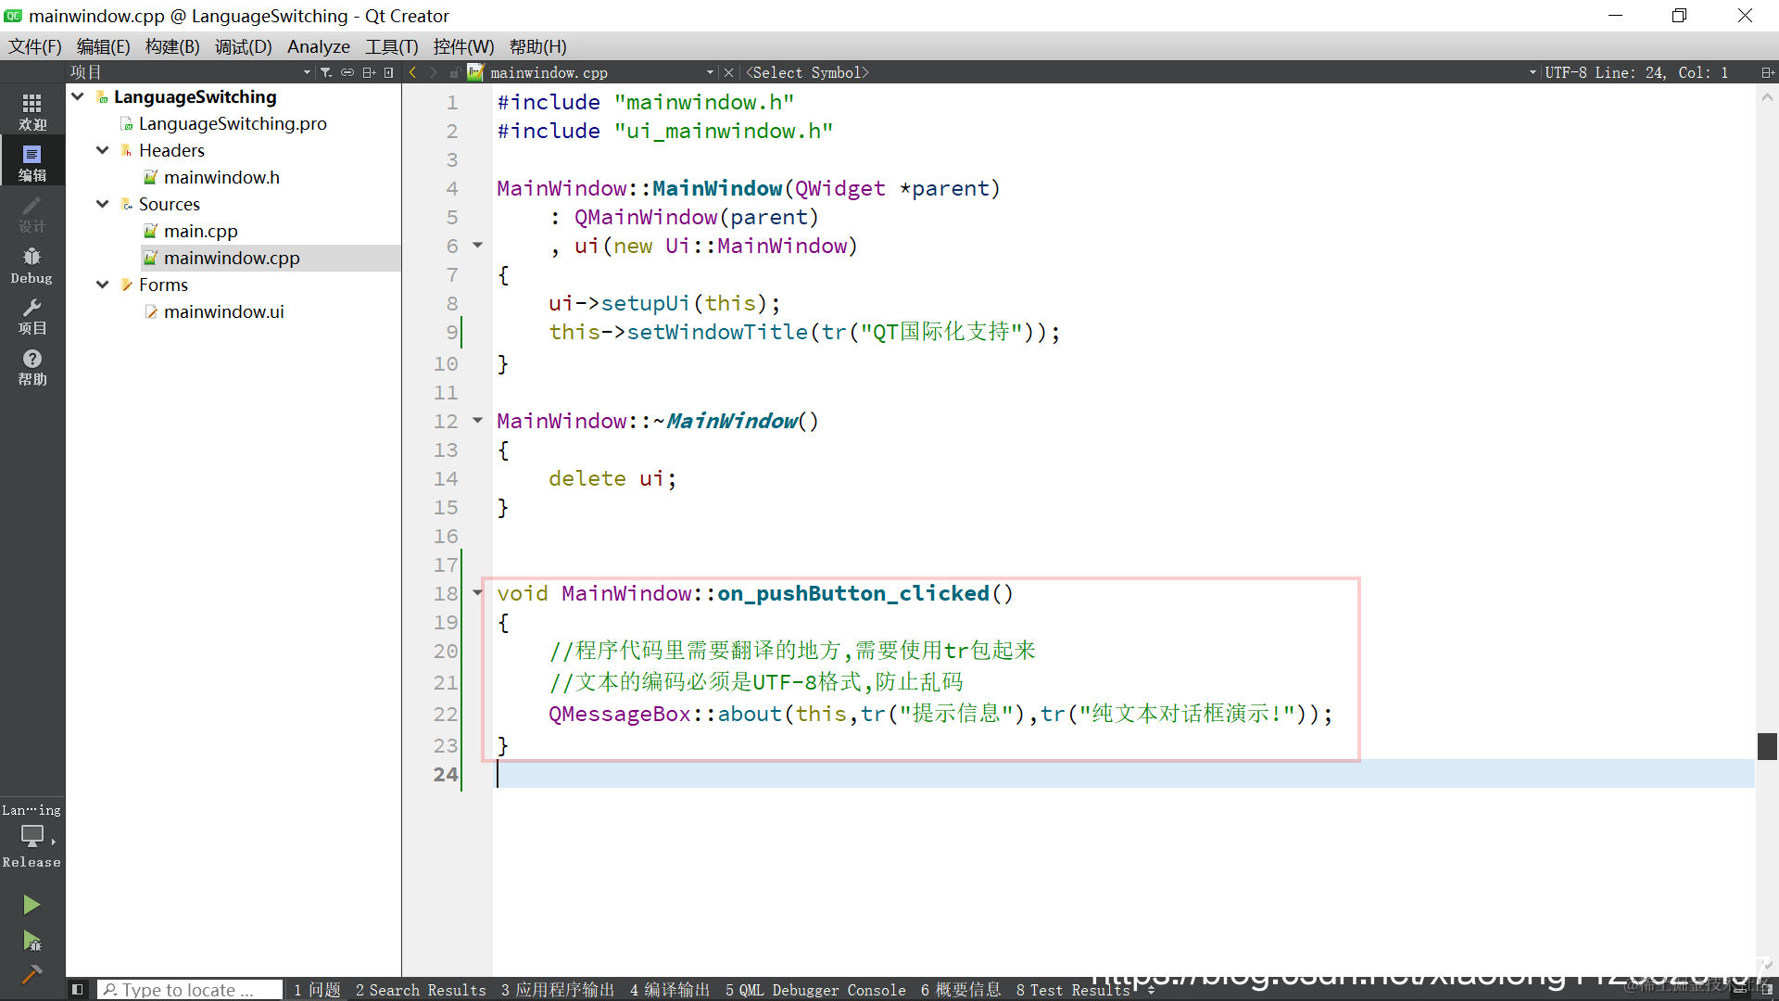
Task: Collapse the LanguageSwitching project node
Action: [78, 96]
